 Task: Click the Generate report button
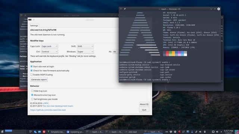pyautogui.click(x=39, y=79)
